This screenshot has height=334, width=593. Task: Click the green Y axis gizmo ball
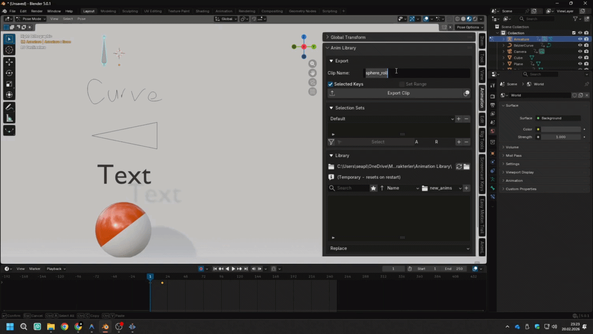coord(314,46)
